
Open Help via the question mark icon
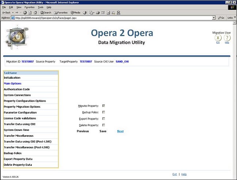point(227,38)
